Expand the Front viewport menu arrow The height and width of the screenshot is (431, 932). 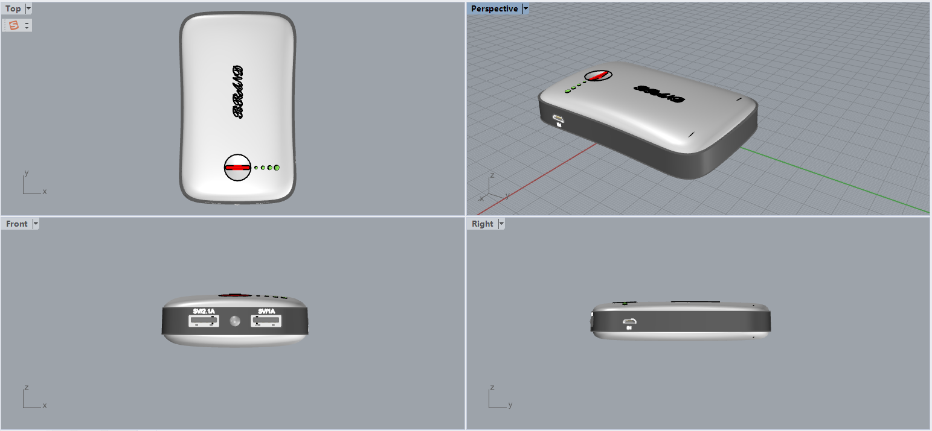[36, 224]
